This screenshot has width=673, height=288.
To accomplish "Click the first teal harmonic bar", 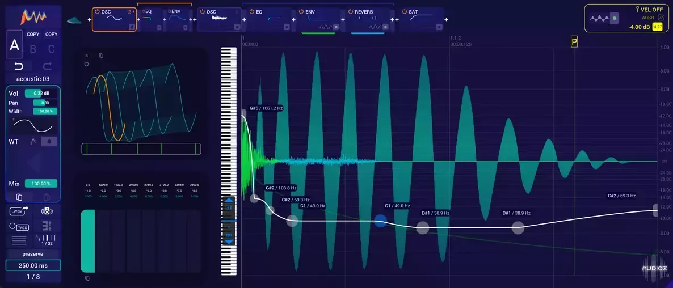I will pyautogui.click(x=88, y=241).
